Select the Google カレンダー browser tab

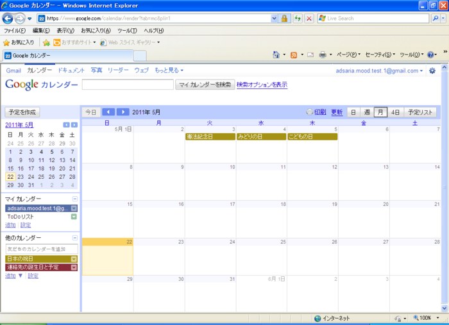point(68,56)
